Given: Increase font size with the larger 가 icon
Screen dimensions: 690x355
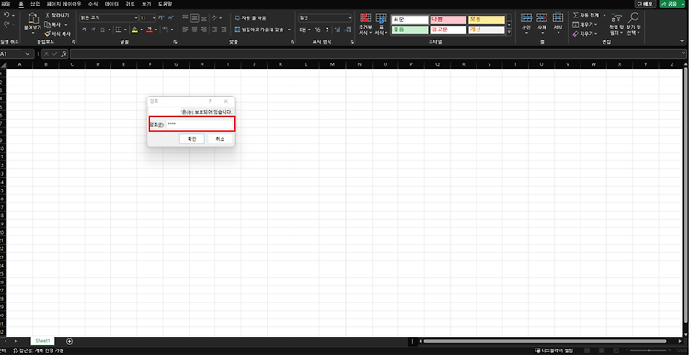Looking at the screenshot, I should pos(161,18).
